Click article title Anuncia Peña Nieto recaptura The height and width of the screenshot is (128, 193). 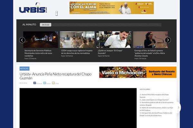[55, 76]
